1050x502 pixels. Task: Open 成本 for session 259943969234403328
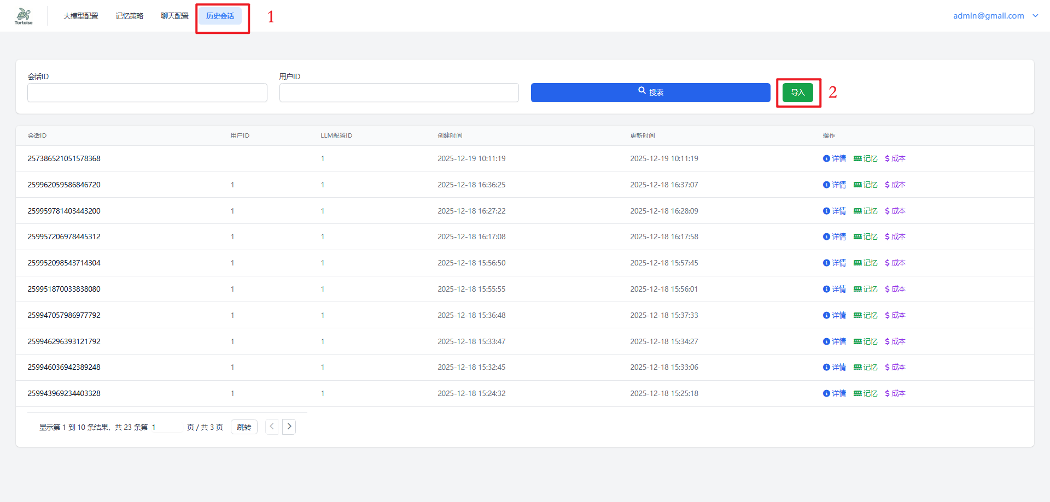tap(895, 393)
